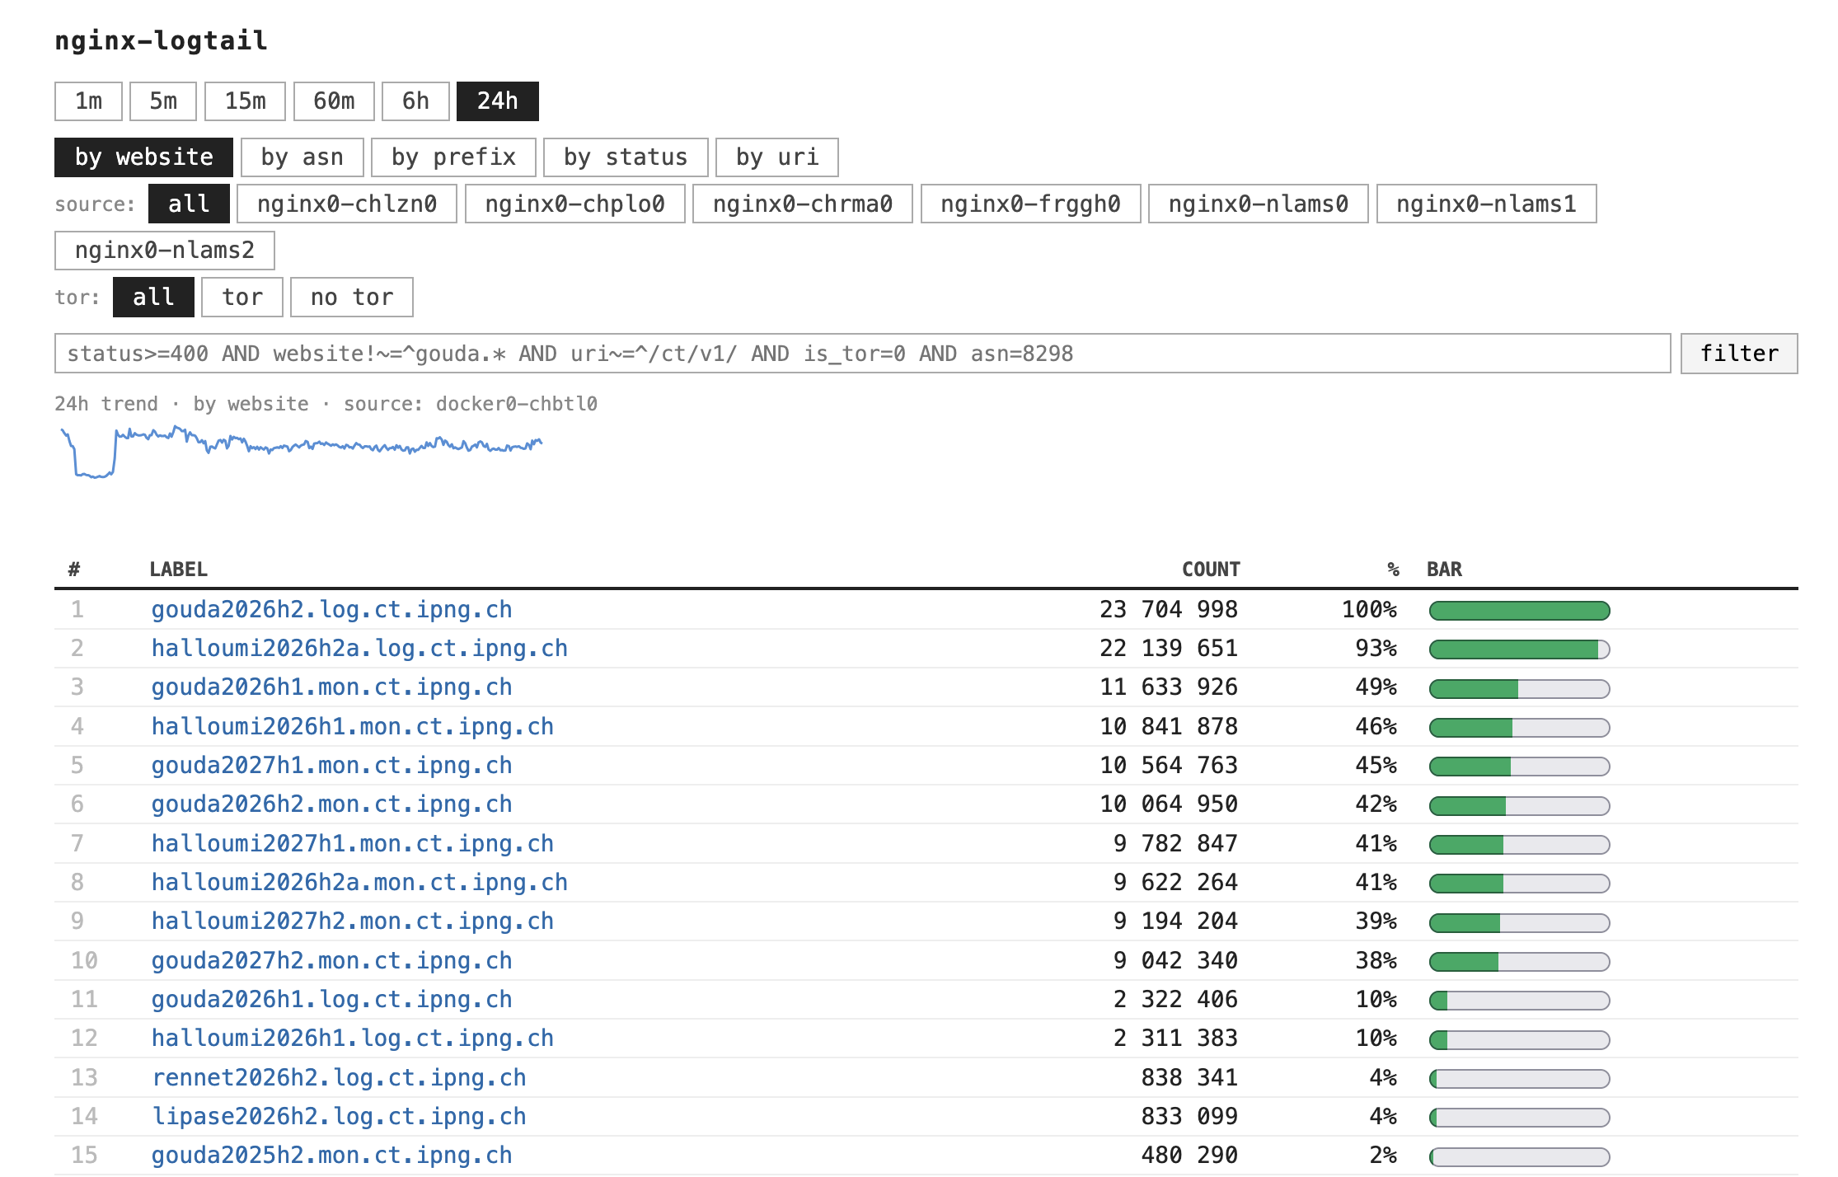Open rennet2026h2.log.ct.ipng.ch entry
The image size is (1838, 1177).
click(339, 1078)
